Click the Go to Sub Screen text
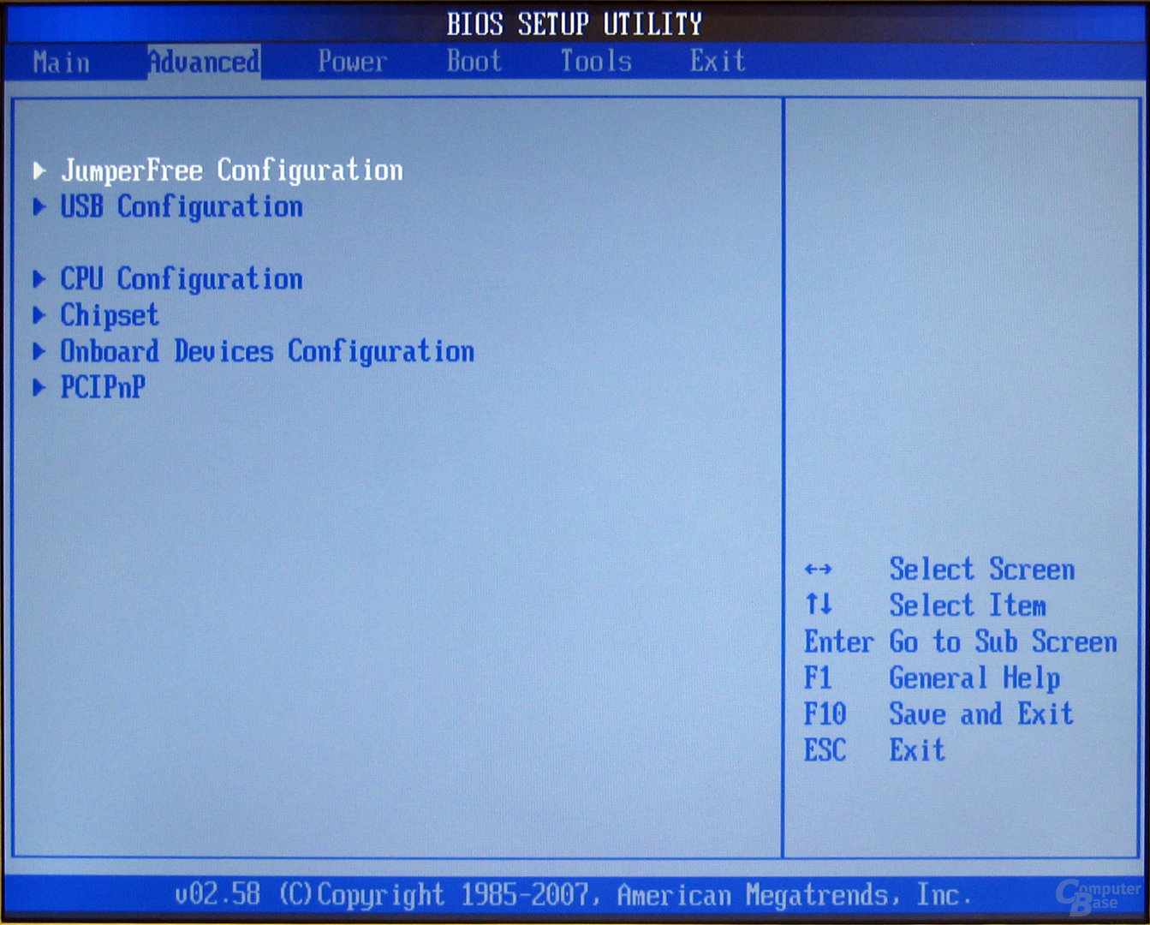The width and height of the screenshot is (1150, 925). (x=1003, y=642)
